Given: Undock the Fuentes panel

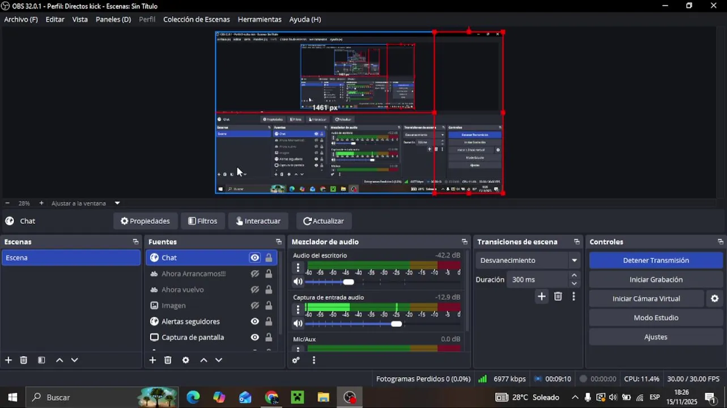Looking at the screenshot, I should pos(279,242).
